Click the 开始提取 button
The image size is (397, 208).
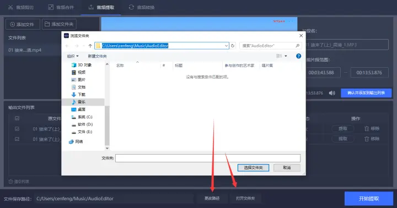[369, 199]
